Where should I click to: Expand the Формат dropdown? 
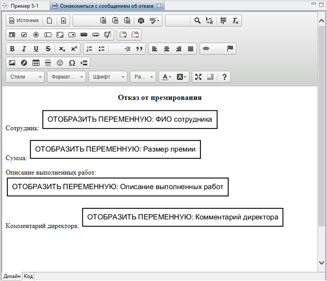[x=67, y=77]
